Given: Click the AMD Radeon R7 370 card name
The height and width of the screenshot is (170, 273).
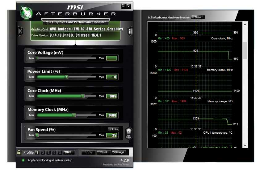Looking at the screenshot, I should click(86, 29).
